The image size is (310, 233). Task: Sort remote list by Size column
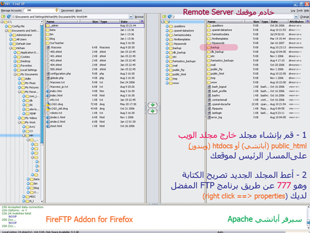[x=252, y=21]
